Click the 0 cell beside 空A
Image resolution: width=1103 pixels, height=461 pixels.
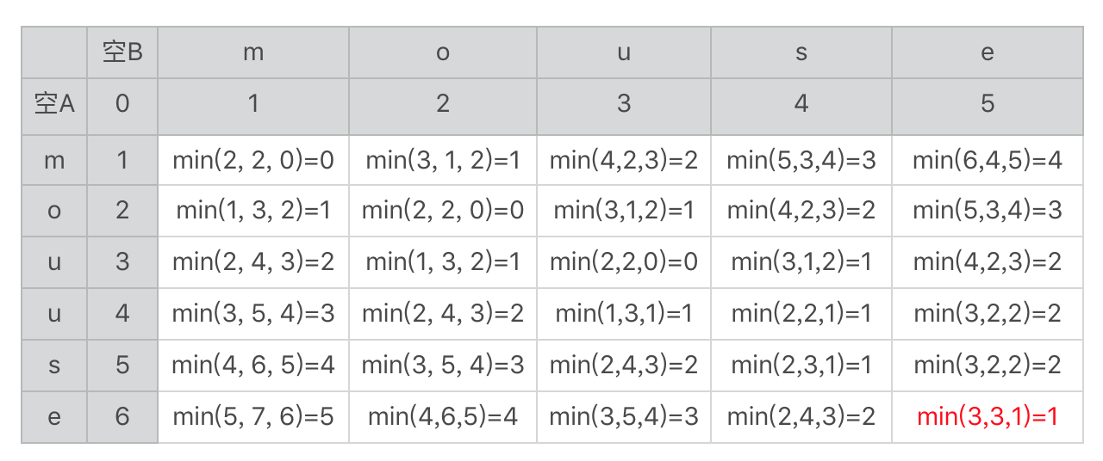pyautogui.click(x=122, y=104)
